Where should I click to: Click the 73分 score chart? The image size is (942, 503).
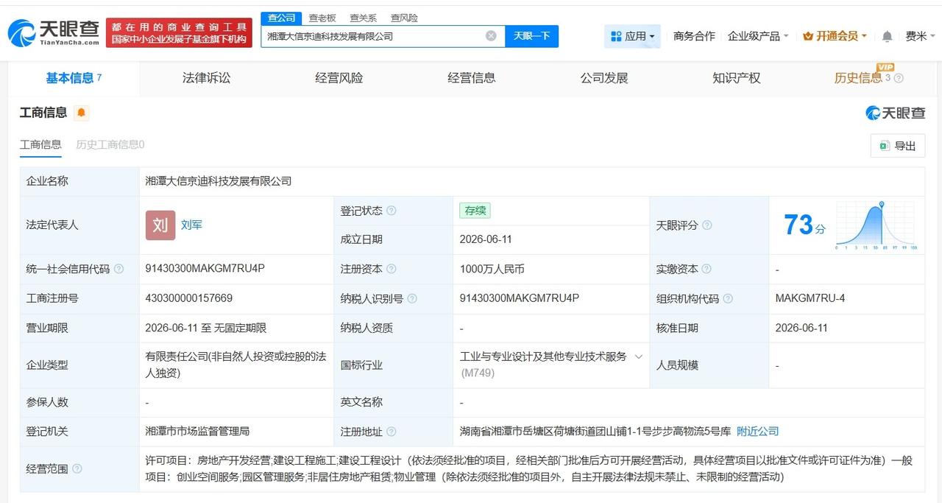pos(876,225)
